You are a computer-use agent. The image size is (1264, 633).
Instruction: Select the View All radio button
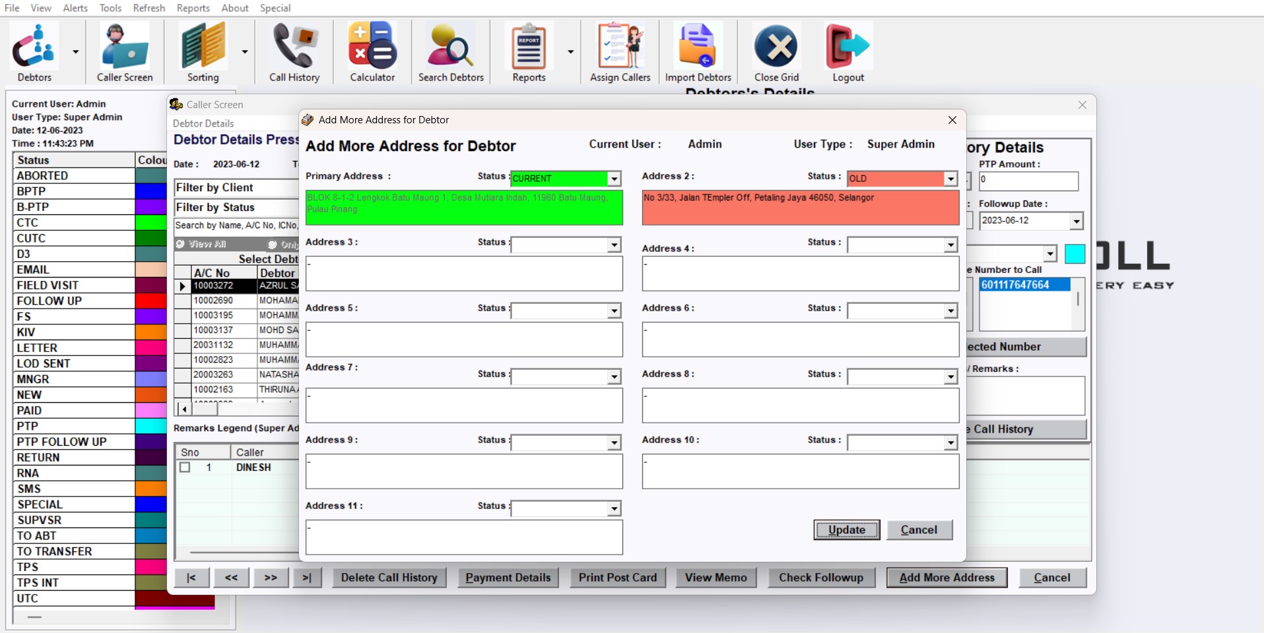pos(180,245)
